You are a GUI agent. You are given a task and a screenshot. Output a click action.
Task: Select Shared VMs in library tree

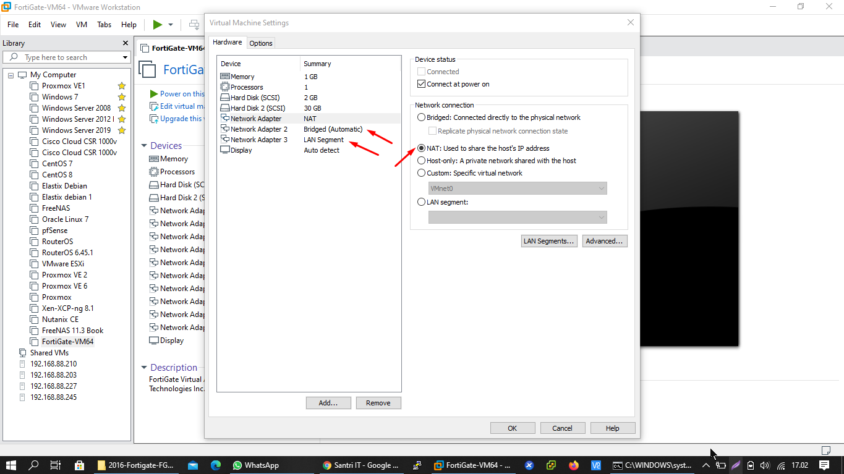click(49, 353)
